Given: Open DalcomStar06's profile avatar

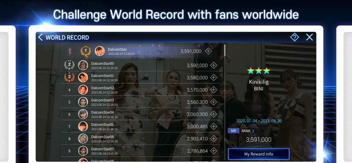Looking at the screenshot, I should tap(83, 139).
